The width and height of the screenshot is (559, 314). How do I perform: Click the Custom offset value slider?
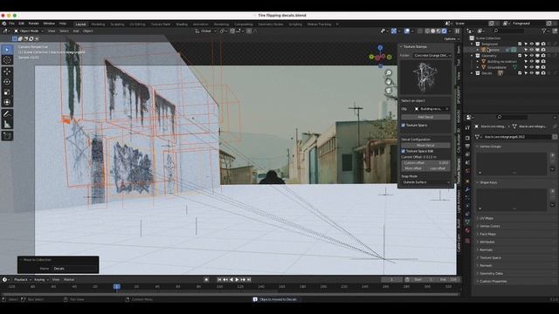[425, 163]
